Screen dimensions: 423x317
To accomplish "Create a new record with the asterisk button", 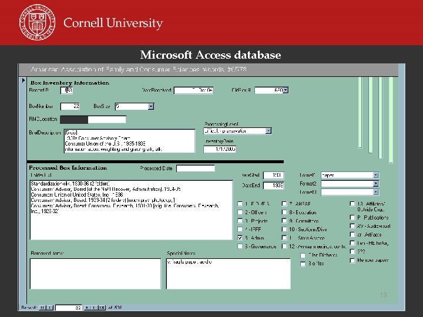I will click(x=102, y=308).
